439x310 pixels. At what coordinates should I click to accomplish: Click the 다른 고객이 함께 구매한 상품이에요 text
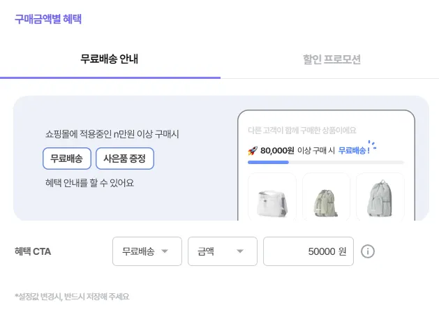[302, 130]
